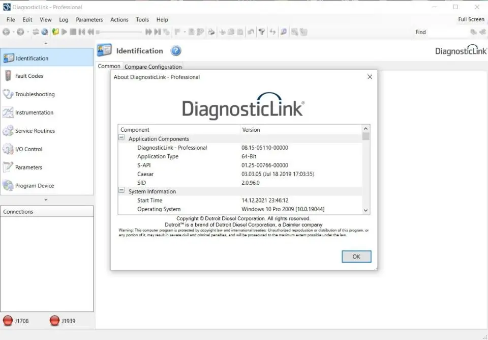488x340 pixels.
Task: Click the Forward navigation arrow in toolbar
Action: tap(20, 32)
